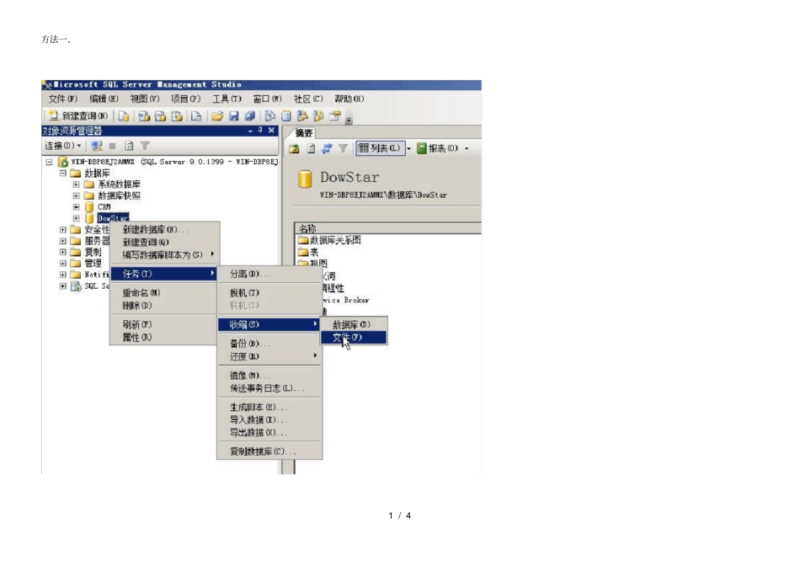
Task: Choose 镜像 in the 任务 submenu
Action: 269,376
